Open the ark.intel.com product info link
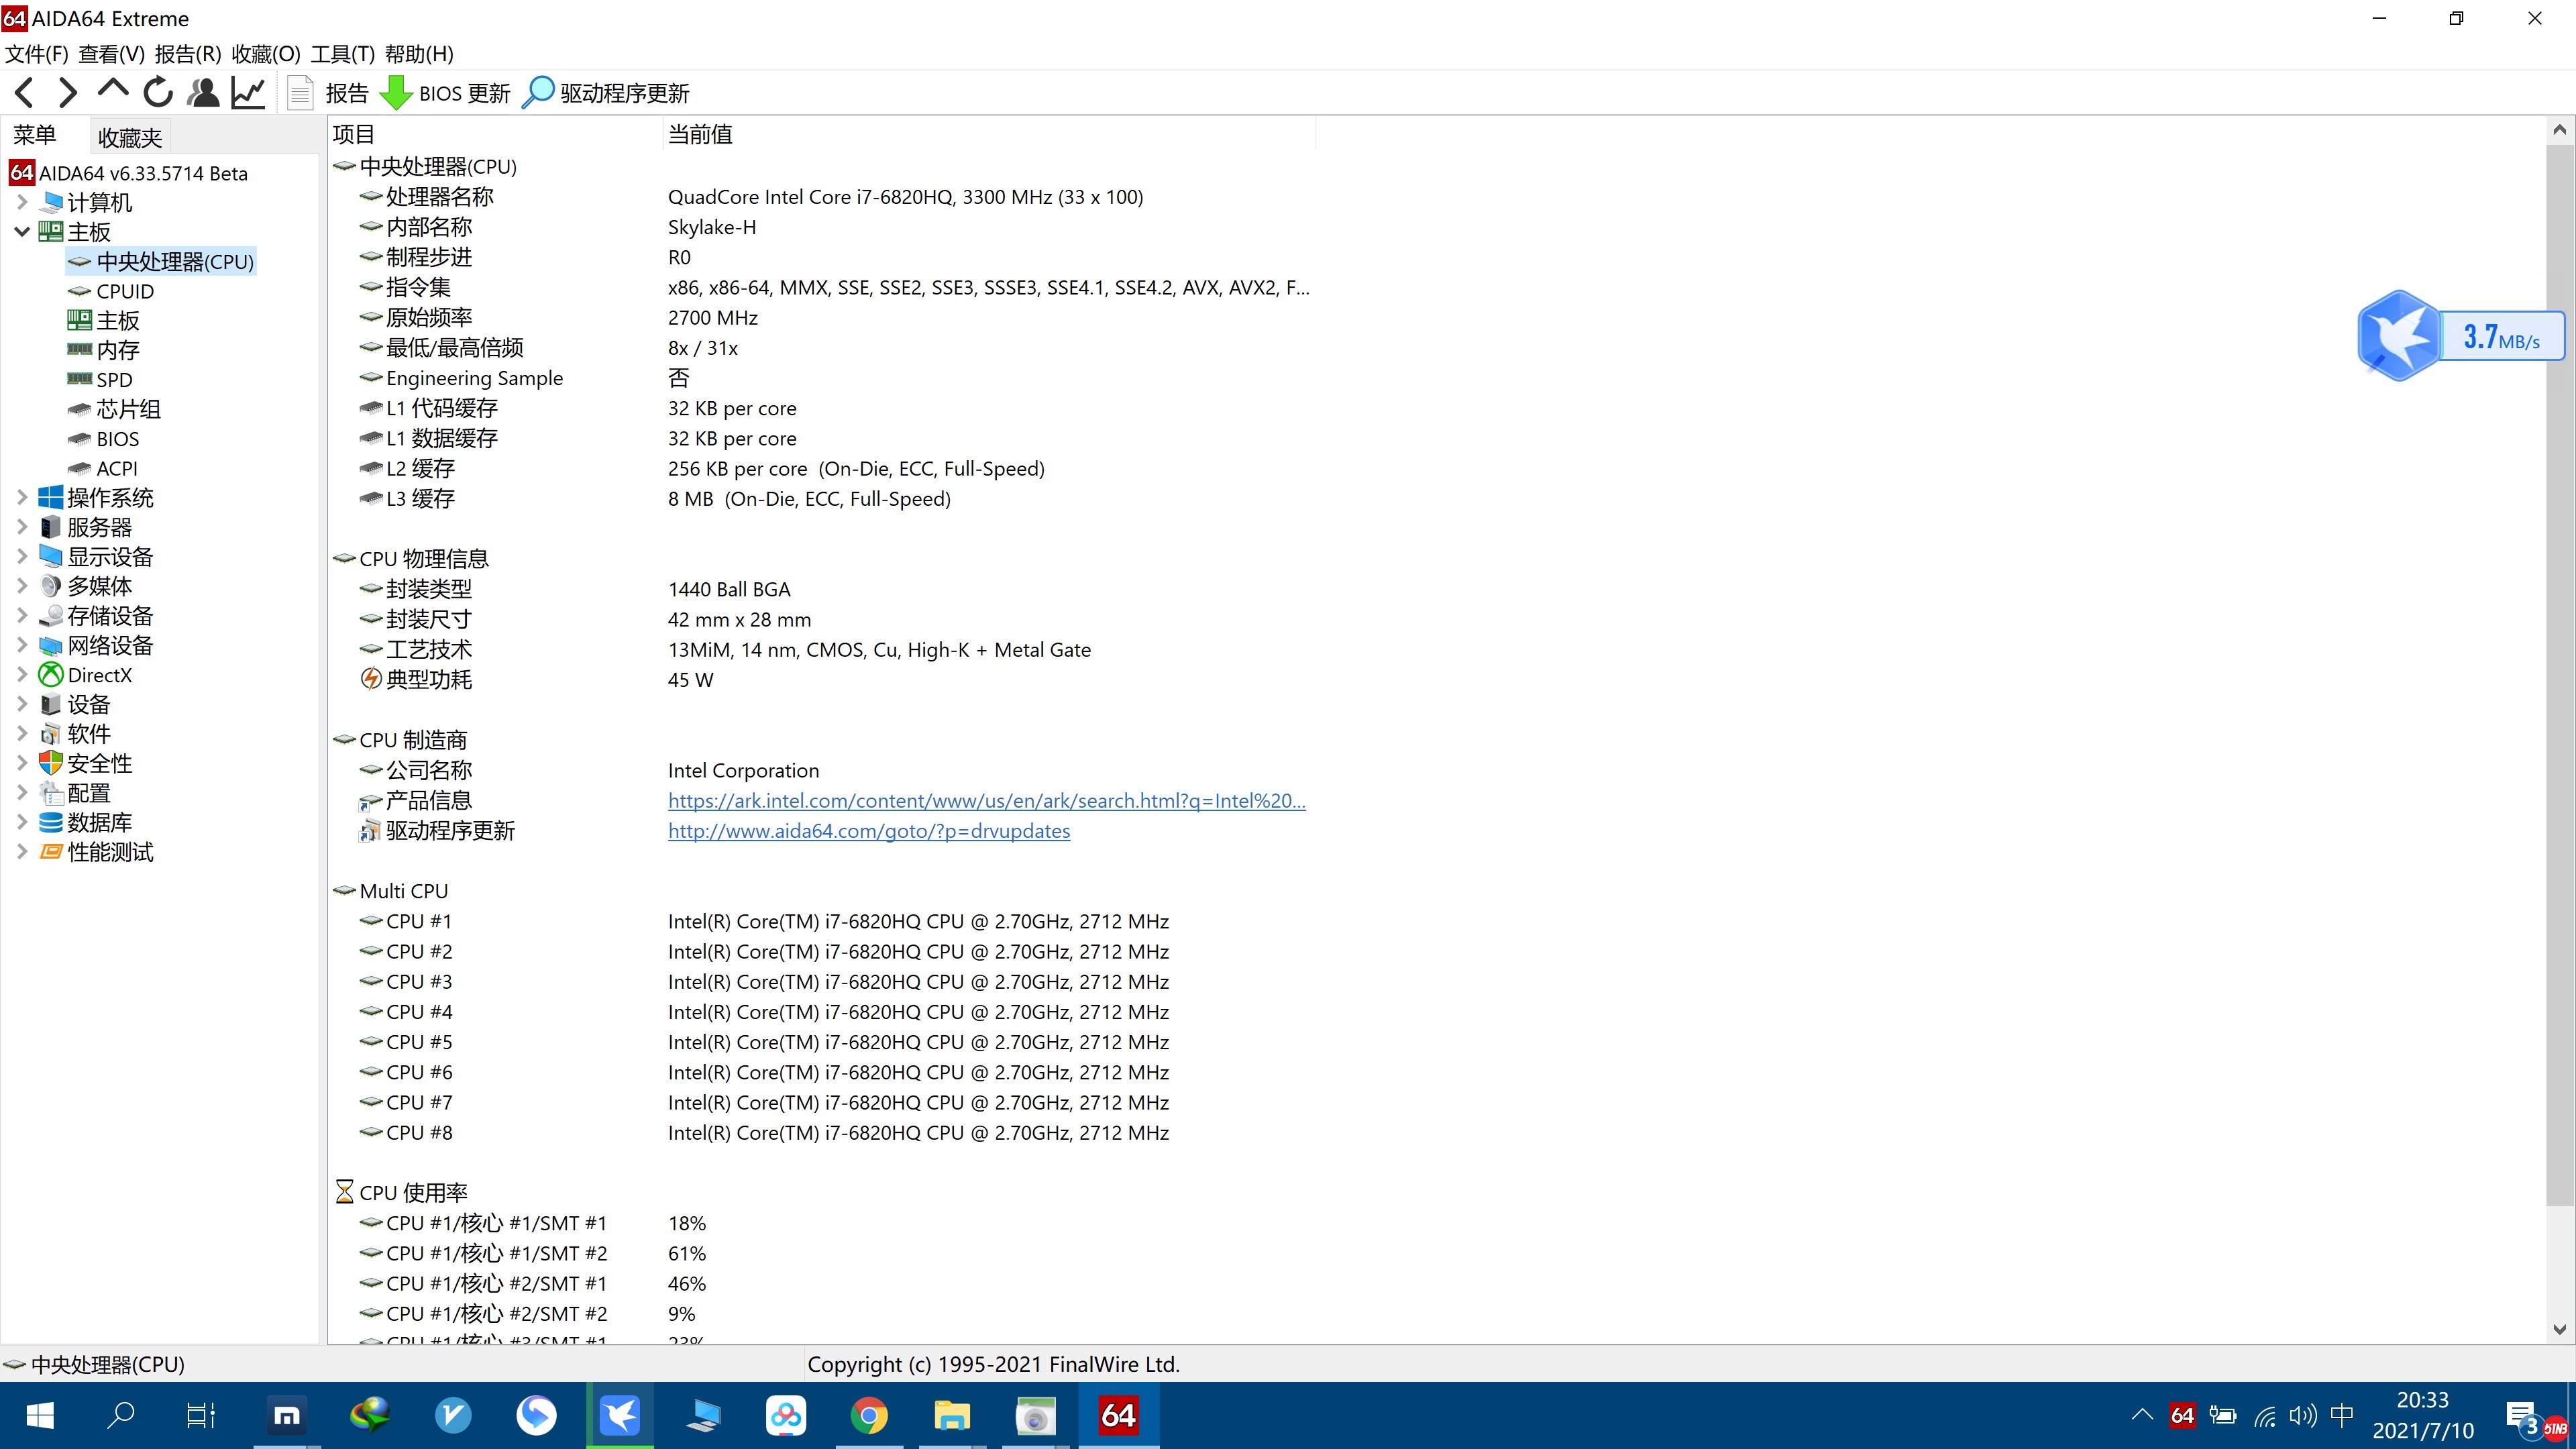The image size is (2576, 1449). point(986,800)
